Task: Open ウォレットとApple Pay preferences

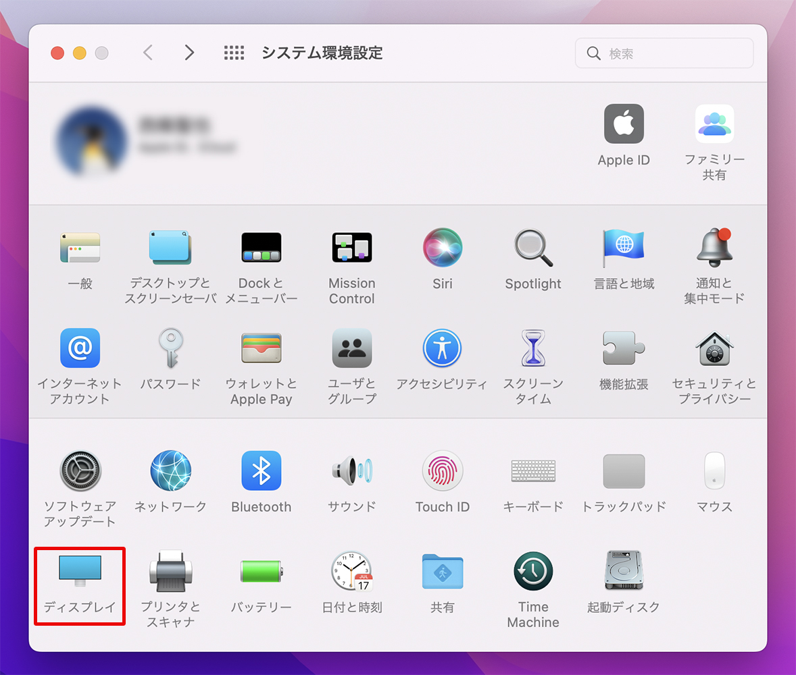Action: pos(261,348)
